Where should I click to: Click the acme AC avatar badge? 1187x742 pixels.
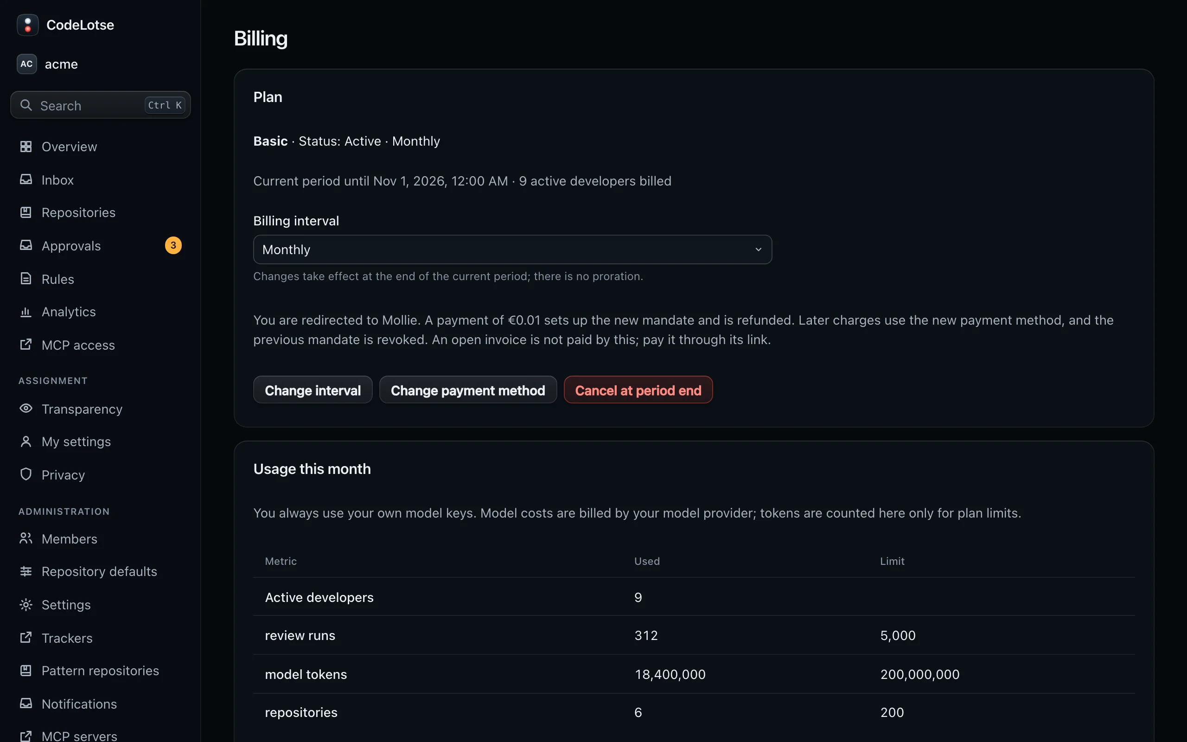tap(26, 64)
